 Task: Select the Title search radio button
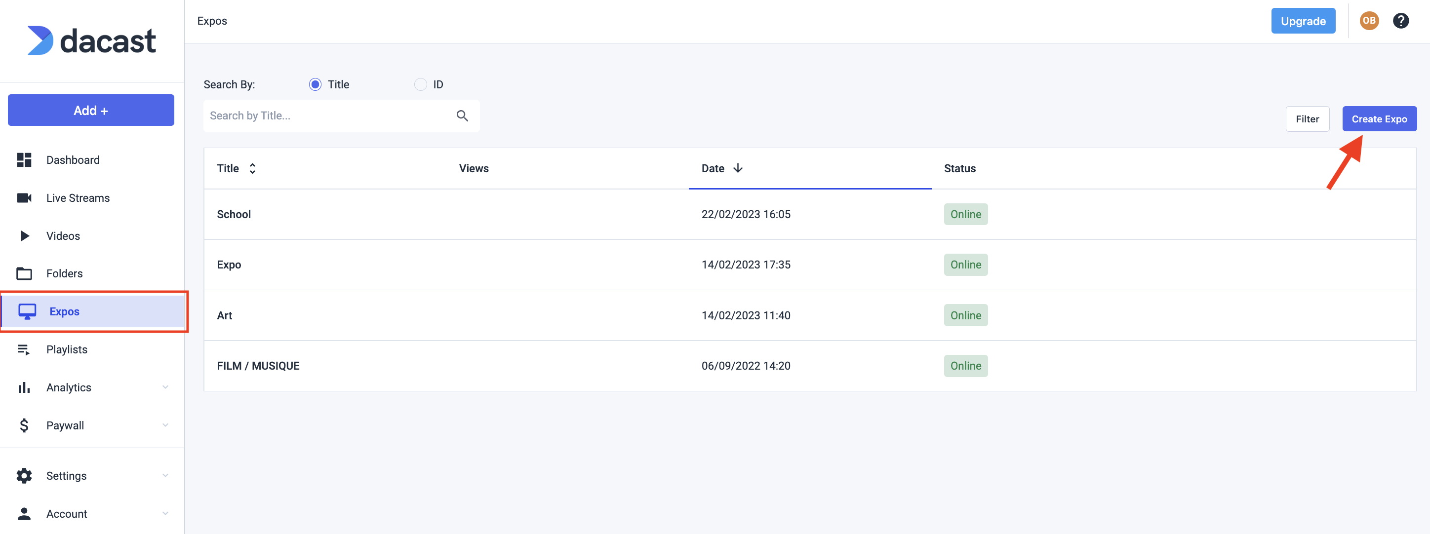316,84
